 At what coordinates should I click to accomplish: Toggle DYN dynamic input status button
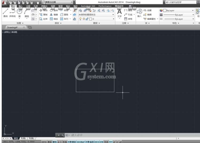101,142
